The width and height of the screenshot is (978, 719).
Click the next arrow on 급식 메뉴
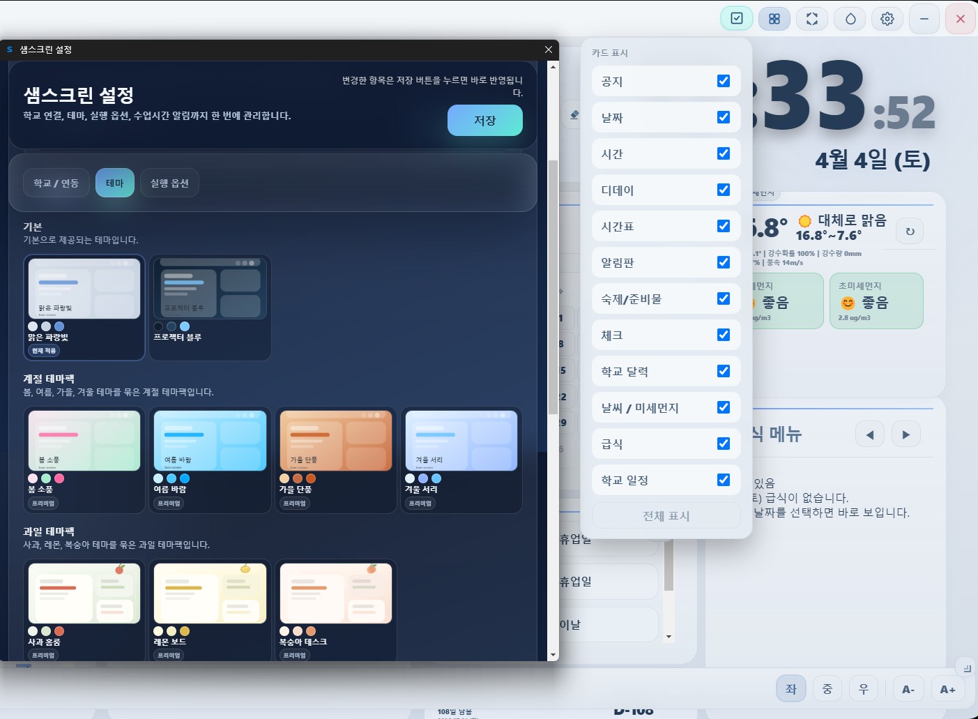point(906,434)
